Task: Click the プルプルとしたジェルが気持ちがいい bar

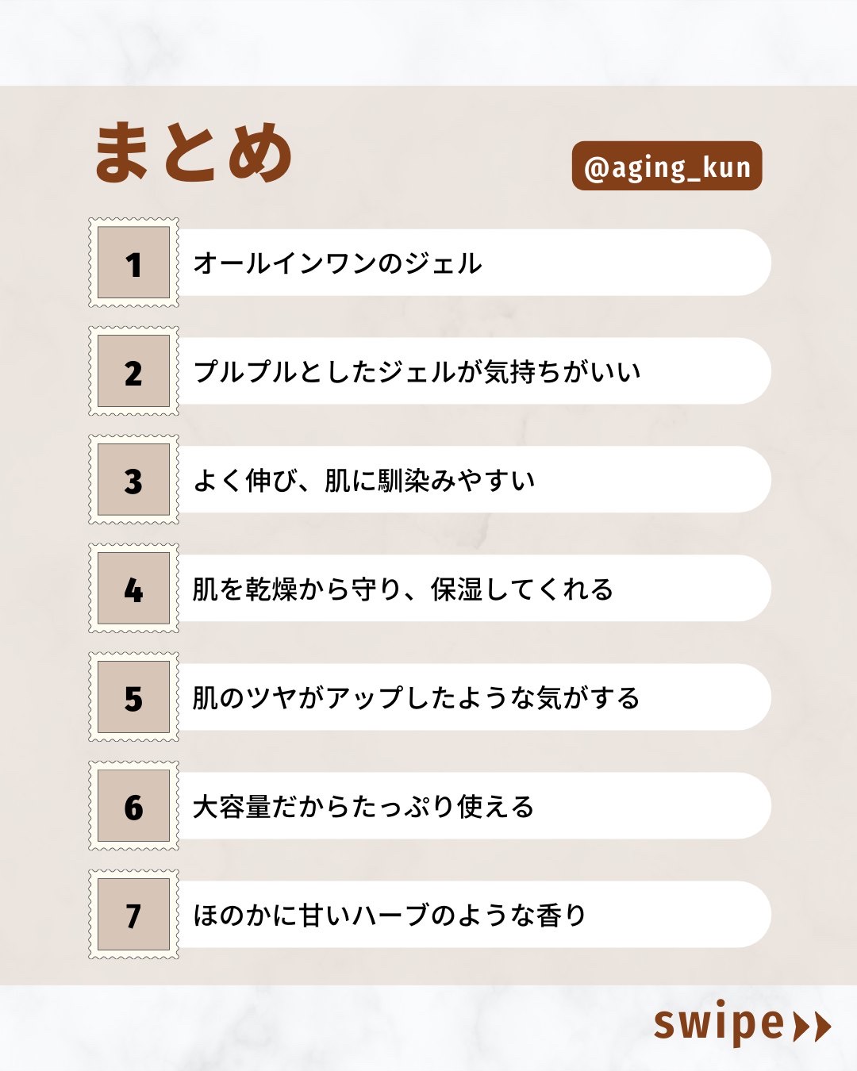Action: pyautogui.click(x=473, y=371)
